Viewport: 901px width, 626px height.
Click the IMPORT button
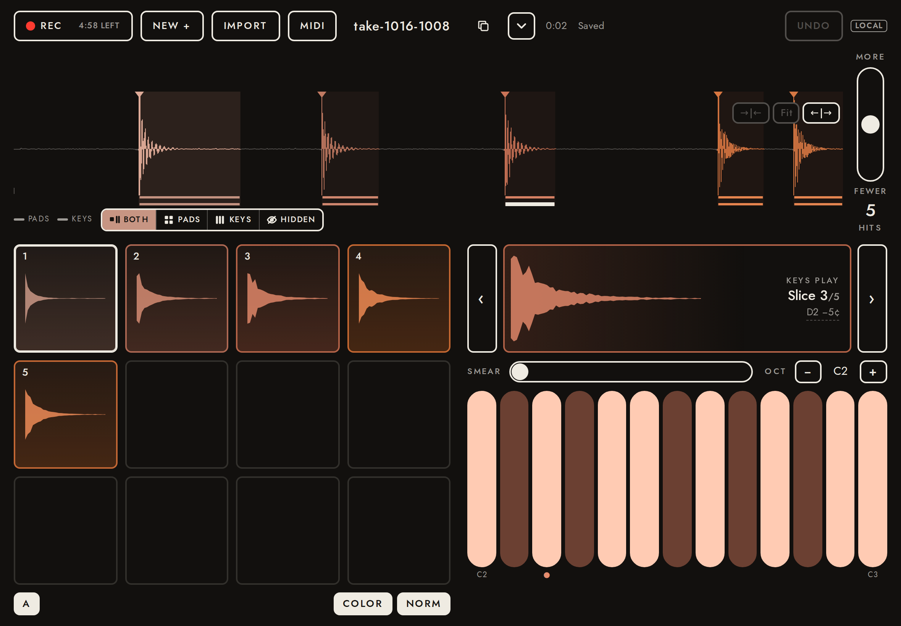point(245,26)
